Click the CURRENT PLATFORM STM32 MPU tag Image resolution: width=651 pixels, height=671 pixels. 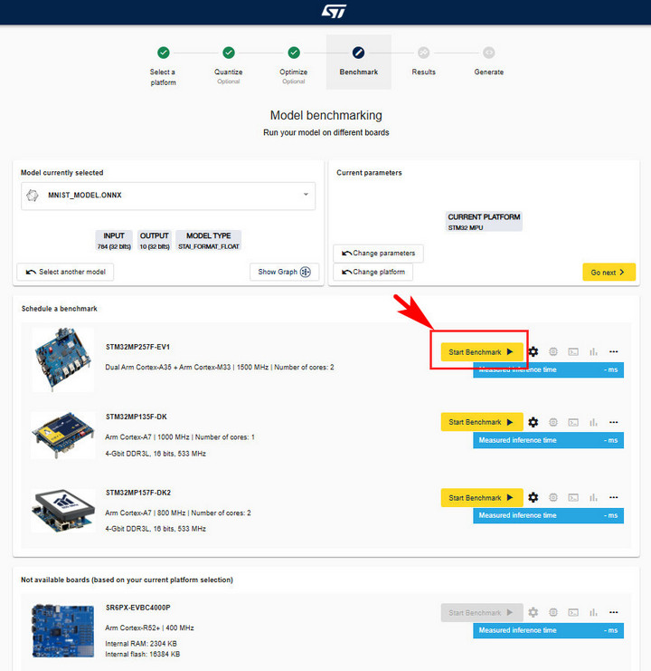click(x=484, y=222)
